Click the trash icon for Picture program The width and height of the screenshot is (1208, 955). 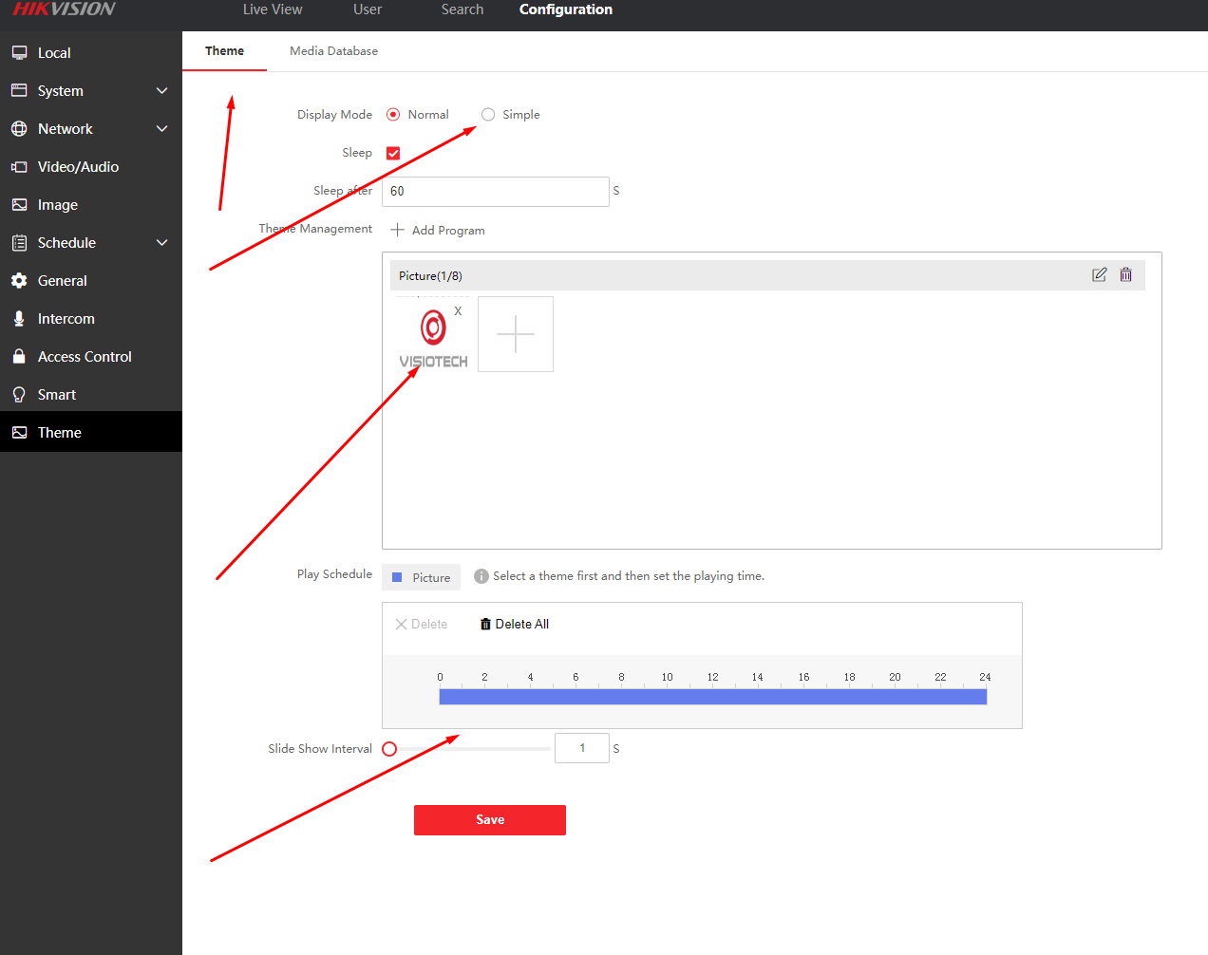point(1125,275)
